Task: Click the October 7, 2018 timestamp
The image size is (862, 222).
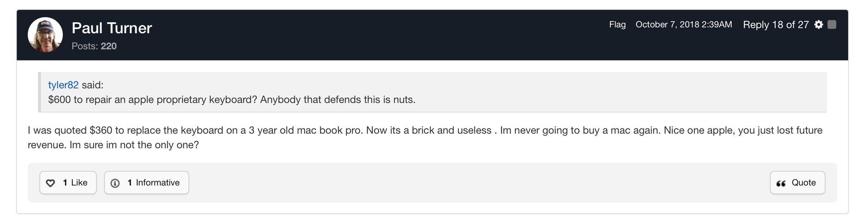Action: pyautogui.click(x=684, y=24)
